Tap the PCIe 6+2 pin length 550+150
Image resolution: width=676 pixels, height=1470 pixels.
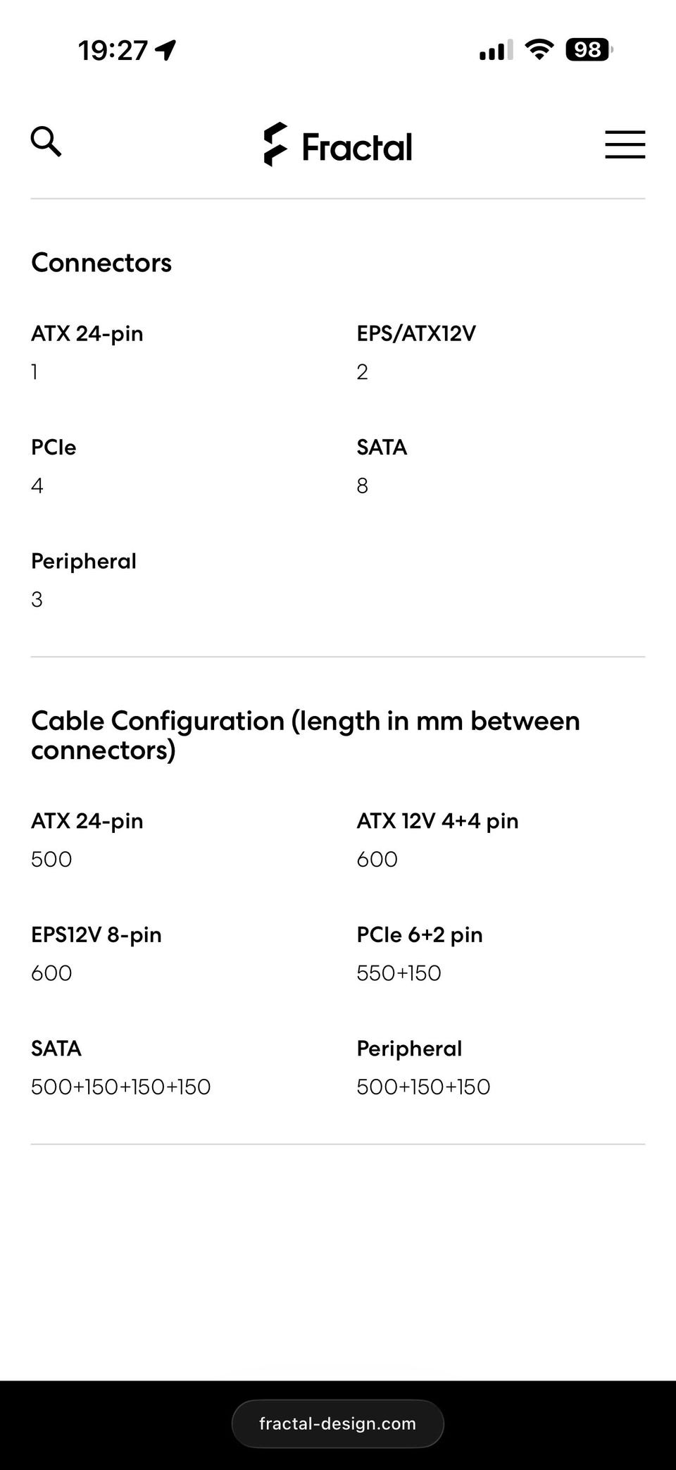coord(399,973)
